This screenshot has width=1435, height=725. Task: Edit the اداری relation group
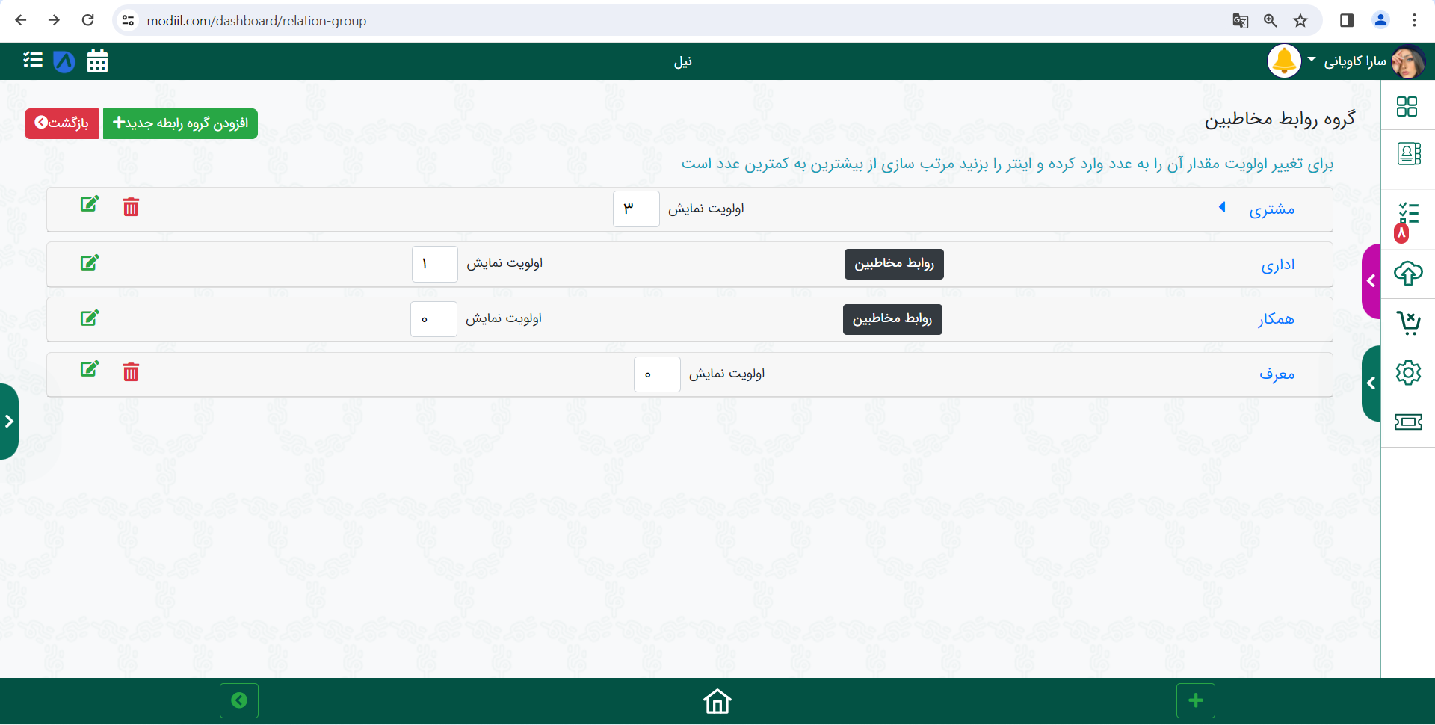pyautogui.click(x=90, y=262)
